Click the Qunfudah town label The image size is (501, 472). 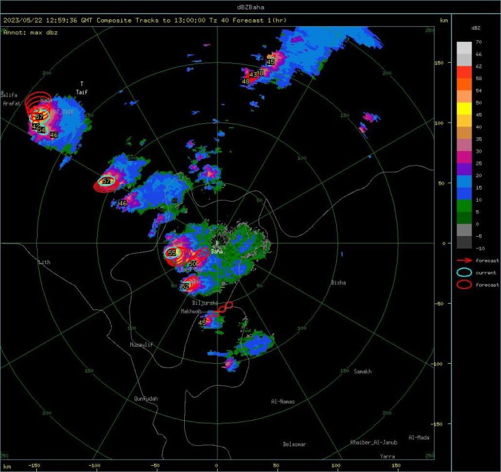click(146, 398)
